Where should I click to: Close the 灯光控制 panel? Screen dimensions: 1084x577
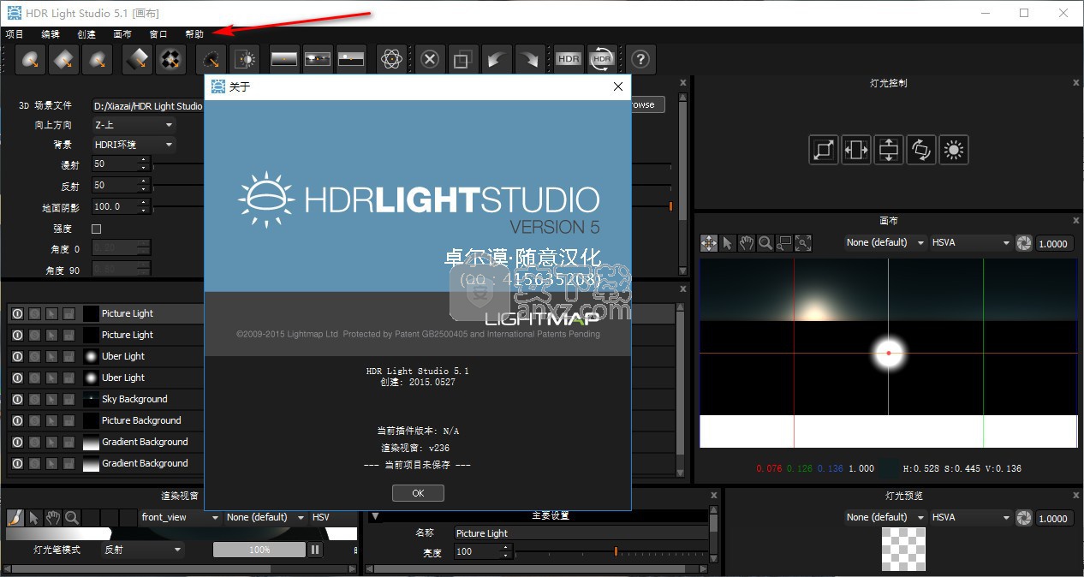click(1076, 83)
